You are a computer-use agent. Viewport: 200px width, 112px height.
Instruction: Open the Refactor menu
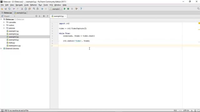(x=33, y=5)
